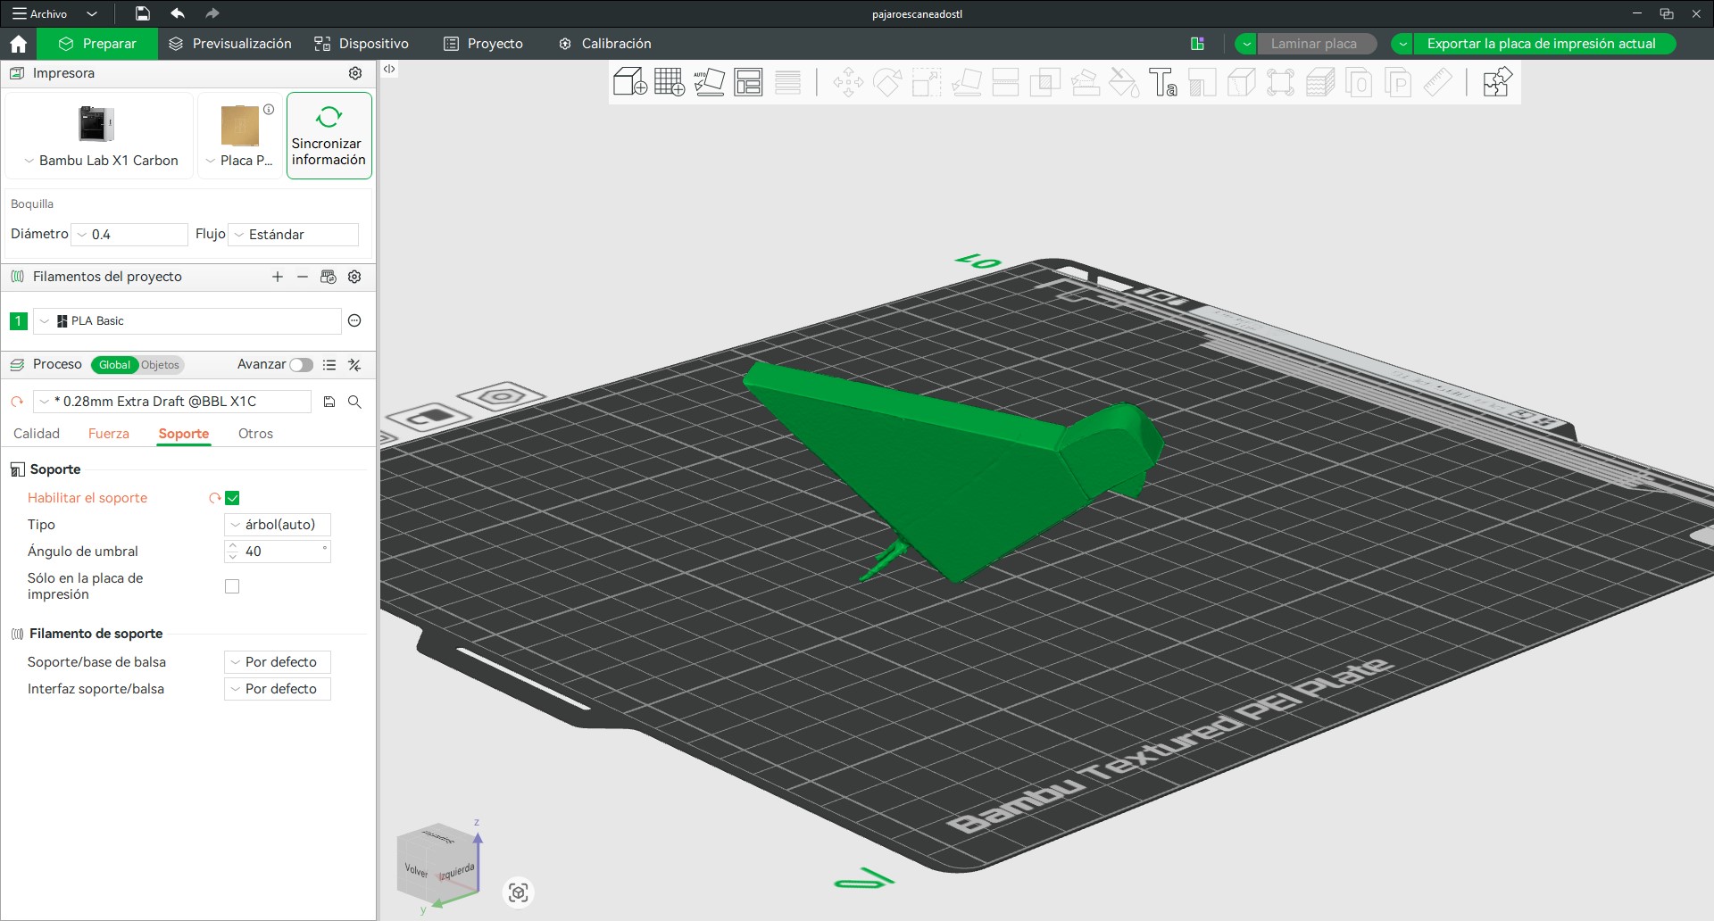This screenshot has height=921, width=1714.
Task: Open the Calidad settings tab
Action: tap(37, 434)
